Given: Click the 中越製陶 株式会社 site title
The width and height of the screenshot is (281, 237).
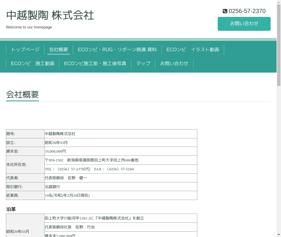Looking at the screenshot, I should pos(50,15).
